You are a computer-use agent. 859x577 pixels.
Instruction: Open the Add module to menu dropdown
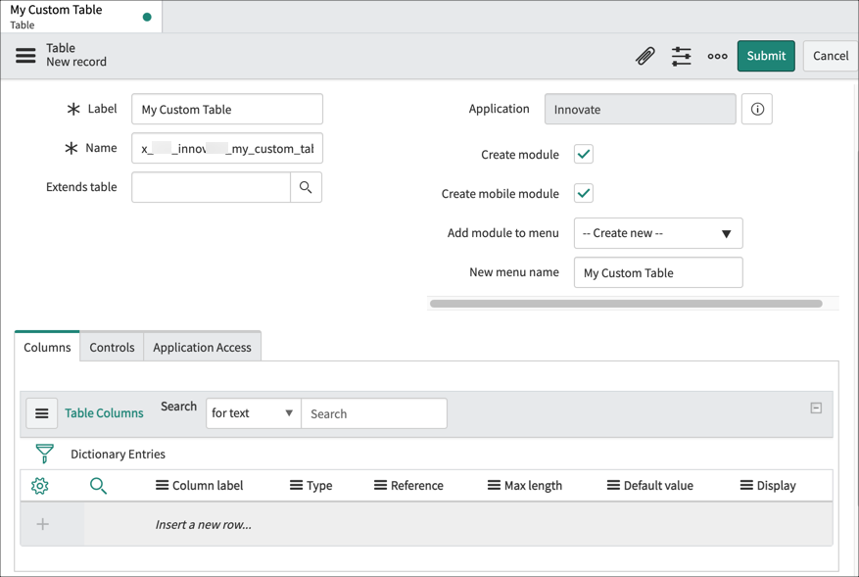(657, 233)
